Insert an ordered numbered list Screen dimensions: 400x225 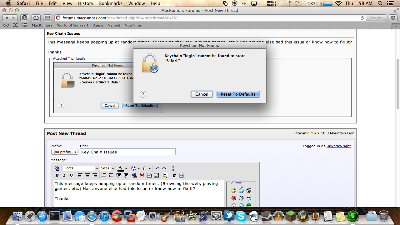click(104, 175)
